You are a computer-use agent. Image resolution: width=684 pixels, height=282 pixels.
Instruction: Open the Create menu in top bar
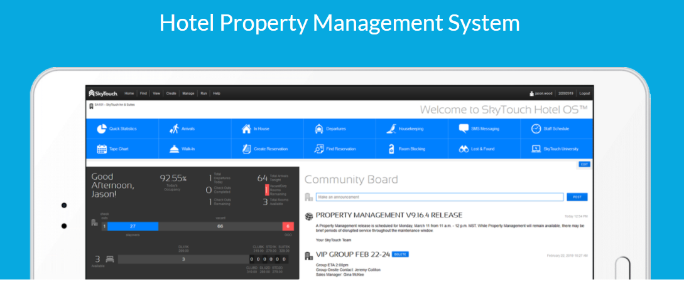tap(171, 93)
